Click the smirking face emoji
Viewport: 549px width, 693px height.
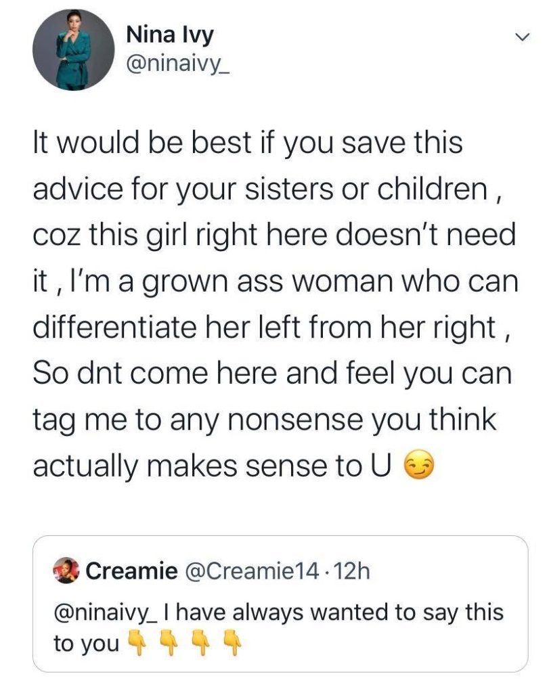click(x=418, y=466)
